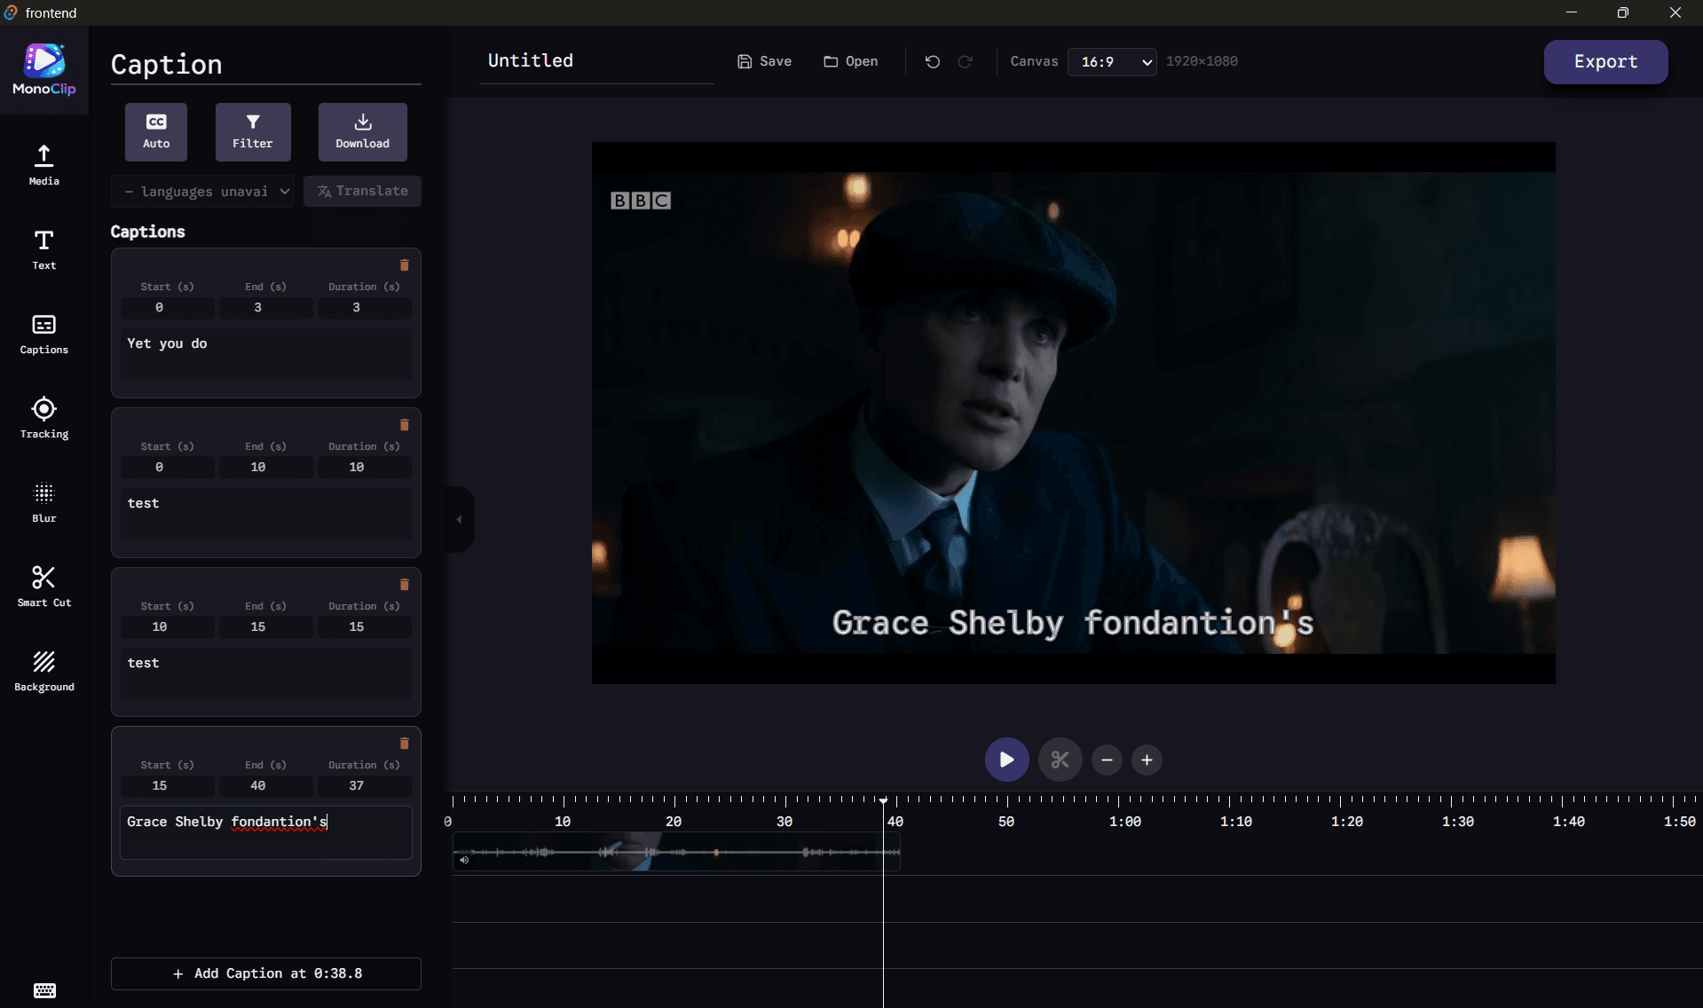
Task: Edit Start field showing 15 in fourth caption
Action: tap(167, 786)
